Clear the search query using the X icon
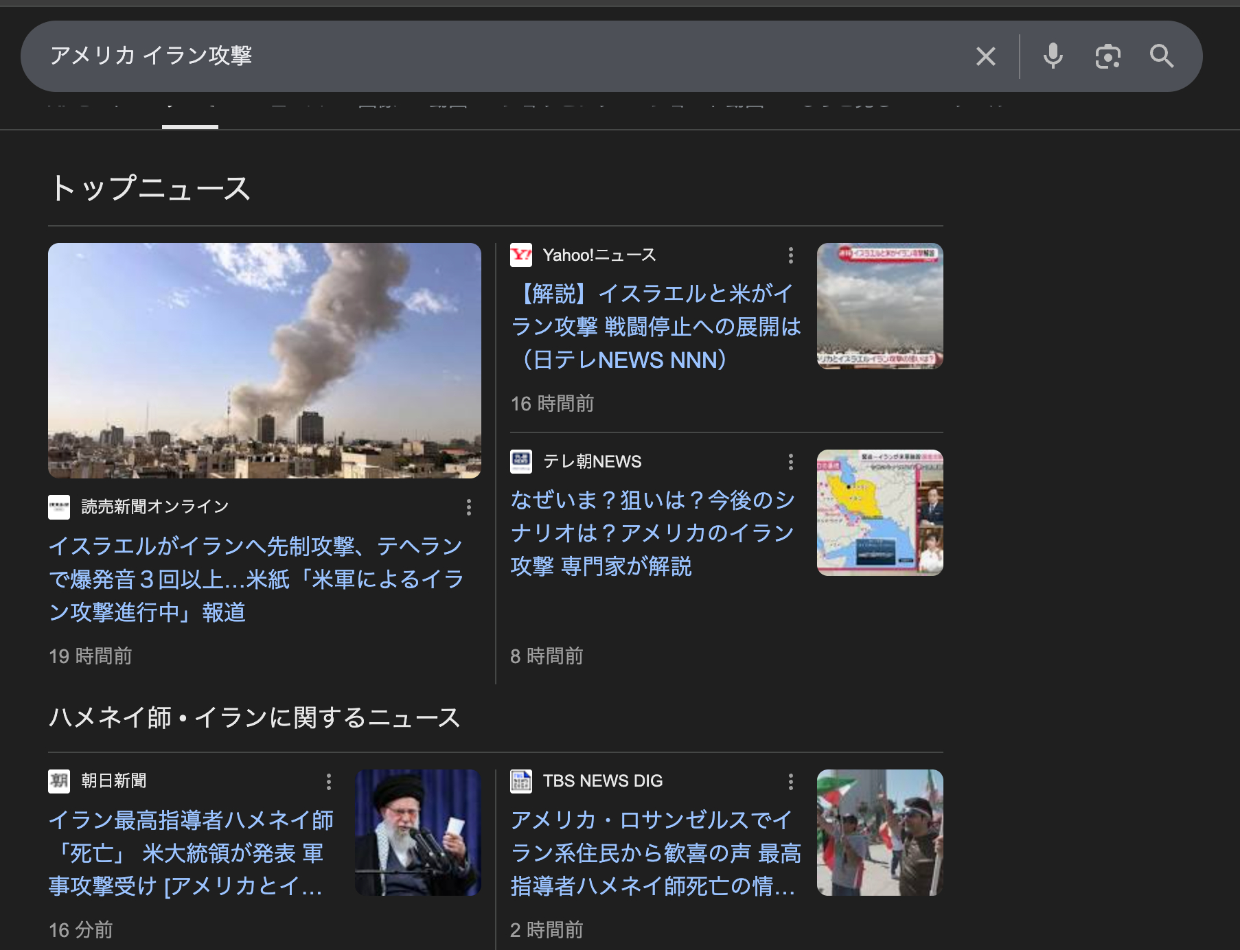 tap(986, 56)
